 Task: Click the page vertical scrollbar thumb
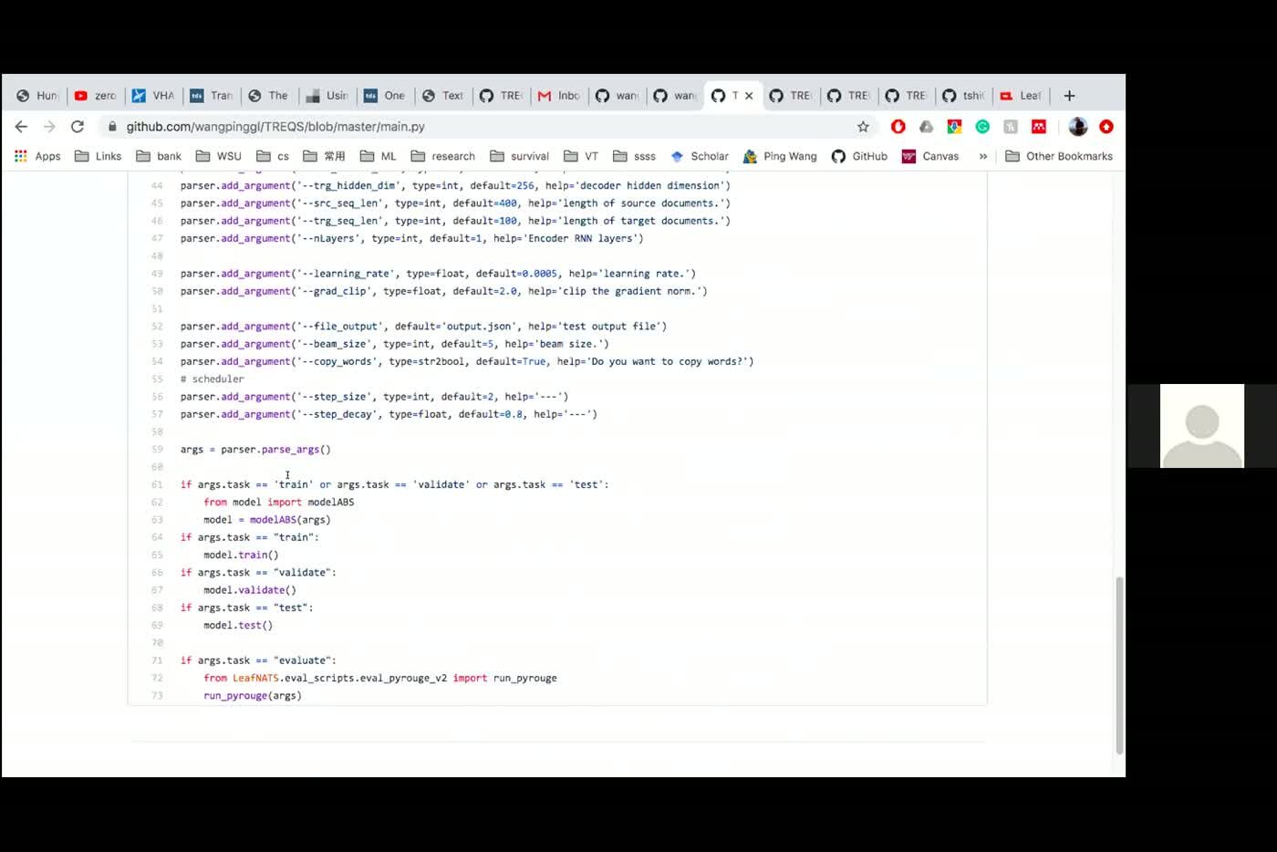tap(1119, 665)
